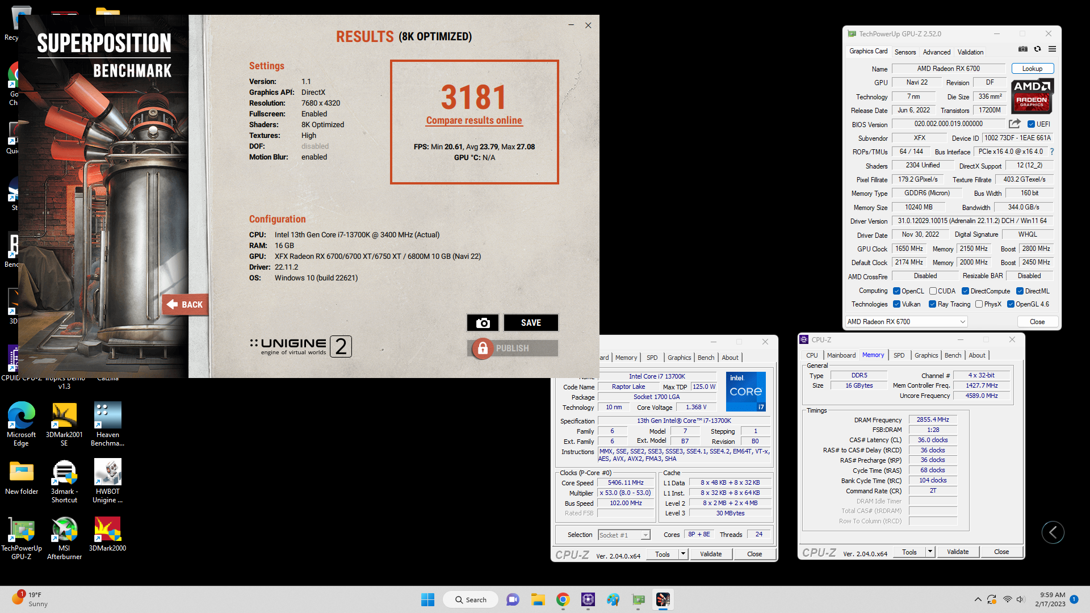The width and height of the screenshot is (1090, 613).
Task: Click SAVE button in benchmark results
Action: [x=531, y=322]
